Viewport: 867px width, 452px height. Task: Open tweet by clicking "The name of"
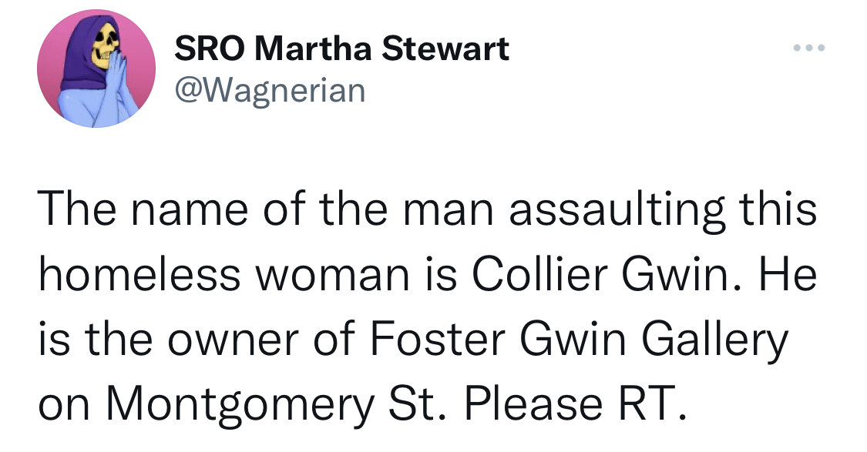tap(171, 210)
